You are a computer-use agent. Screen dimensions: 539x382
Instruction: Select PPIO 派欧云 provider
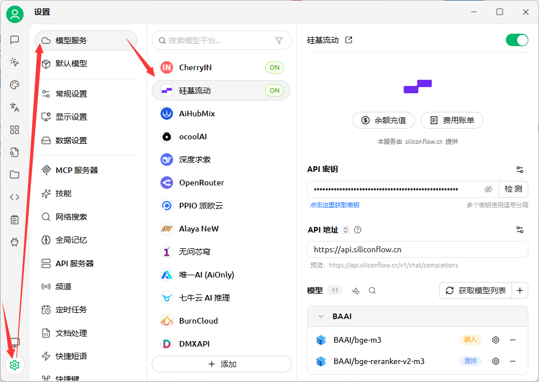pos(221,206)
